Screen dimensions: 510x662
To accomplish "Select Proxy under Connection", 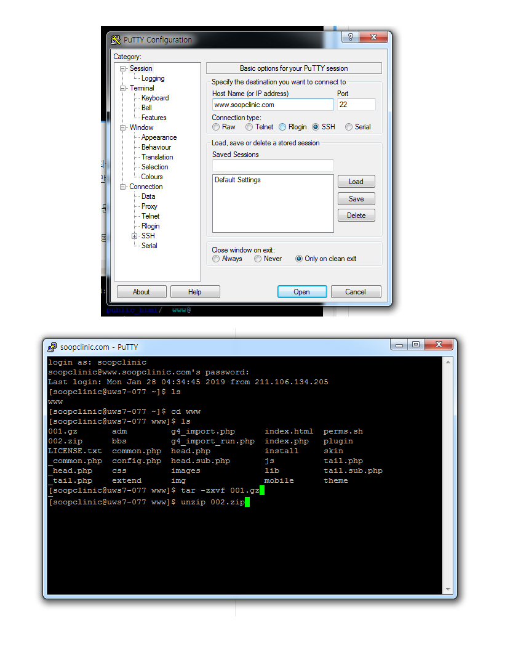I will pyautogui.click(x=149, y=206).
